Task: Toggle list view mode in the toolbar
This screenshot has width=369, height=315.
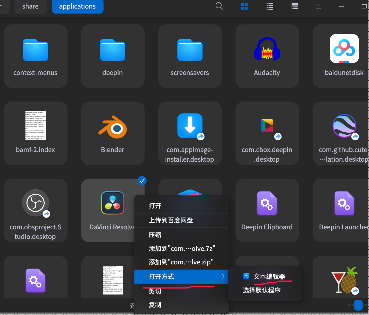Action: tap(270, 6)
